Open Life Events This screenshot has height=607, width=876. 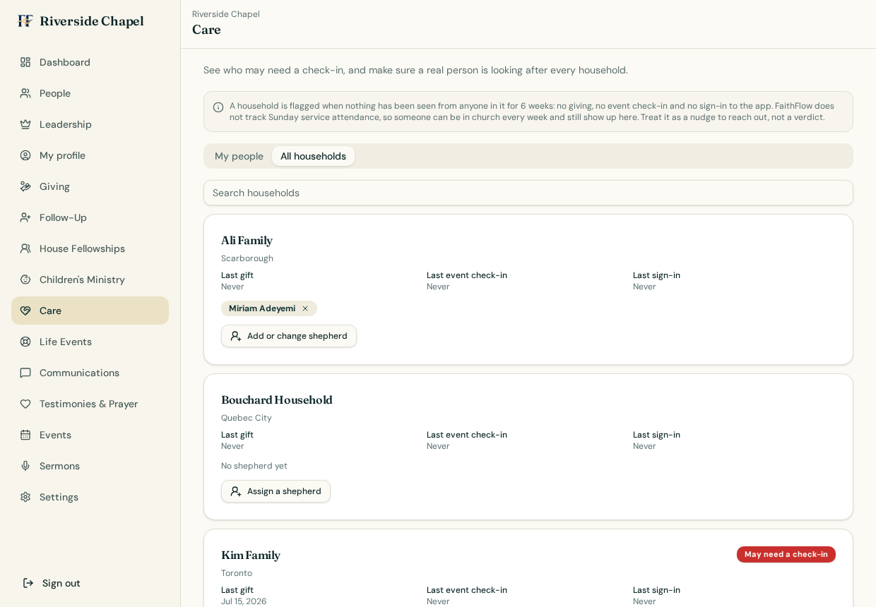(90, 342)
